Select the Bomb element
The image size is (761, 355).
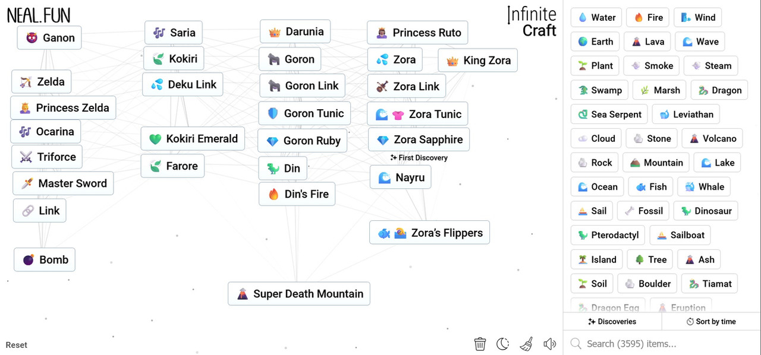coord(45,260)
